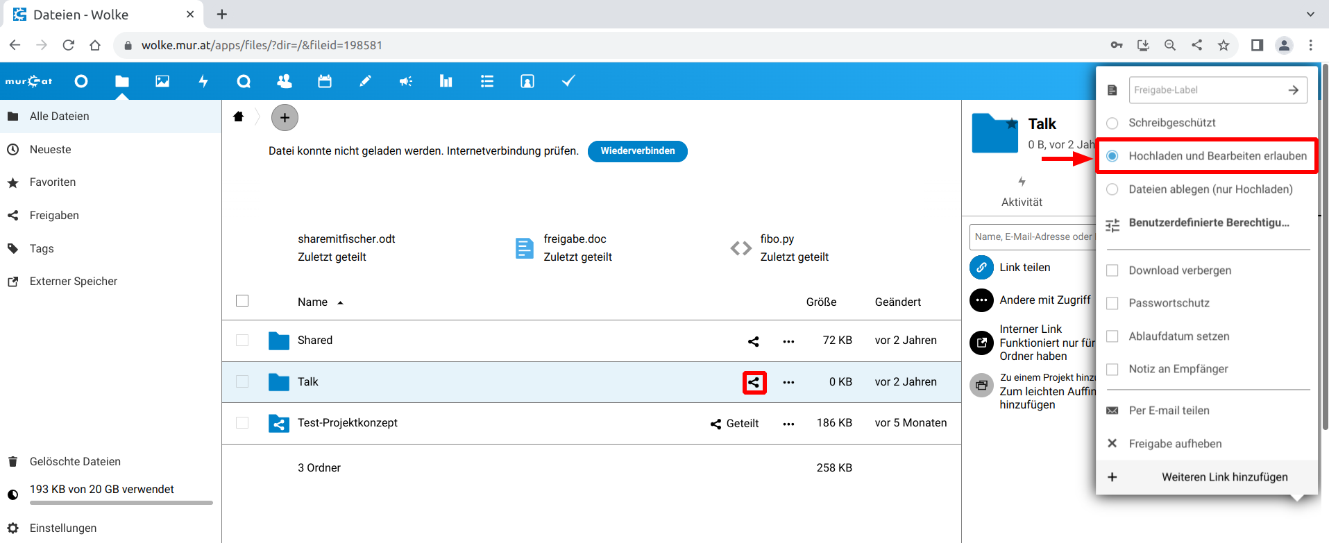Open the three-dot menu next to Andere mit Zugriff
Viewport: 1329px width, 543px height.
point(981,300)
